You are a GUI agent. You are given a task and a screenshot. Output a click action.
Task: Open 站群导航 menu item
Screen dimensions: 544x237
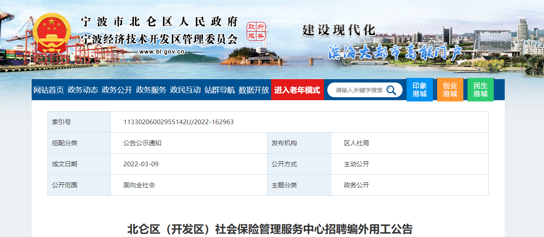[x=220, y=90]
